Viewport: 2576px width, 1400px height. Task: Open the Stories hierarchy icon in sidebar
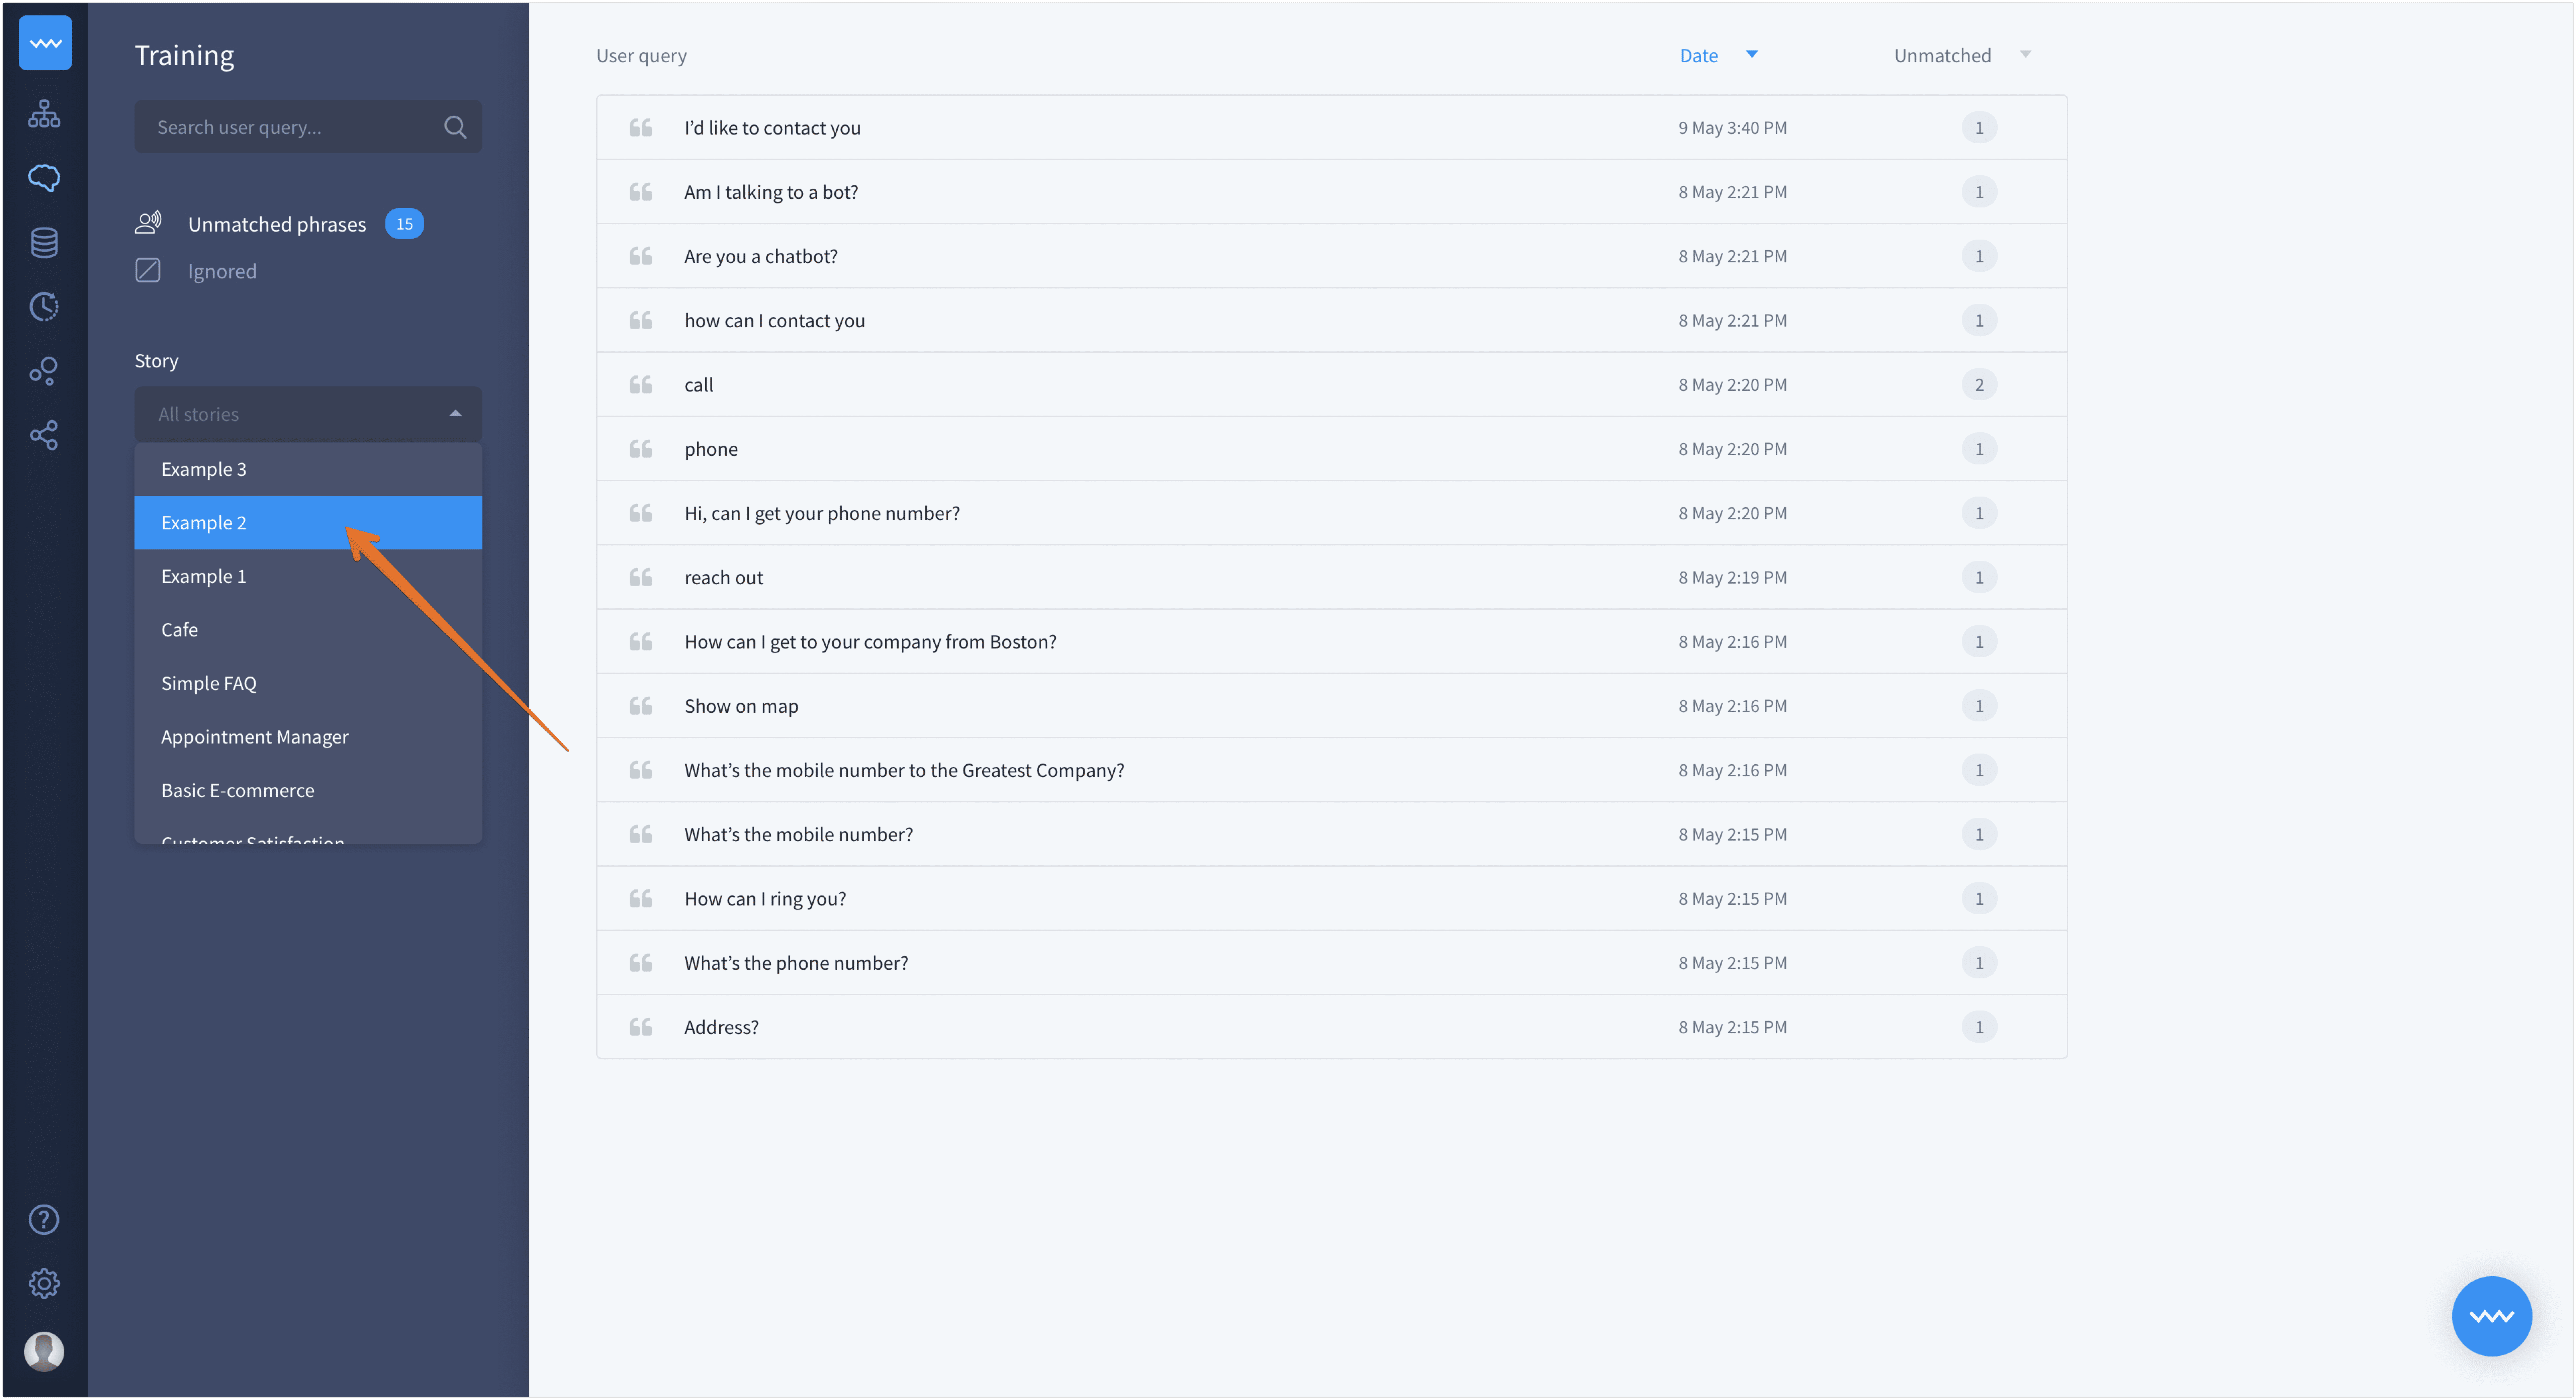[44, 114]
